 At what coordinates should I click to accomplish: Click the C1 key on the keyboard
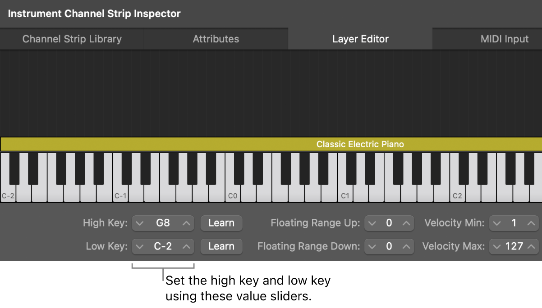[345, 194]
